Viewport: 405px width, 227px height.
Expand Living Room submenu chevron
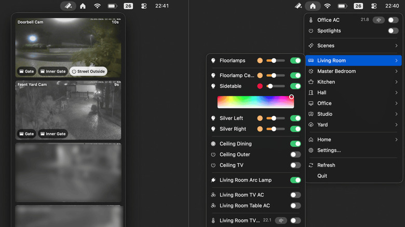pyautogui.click(x=396, y=61)
